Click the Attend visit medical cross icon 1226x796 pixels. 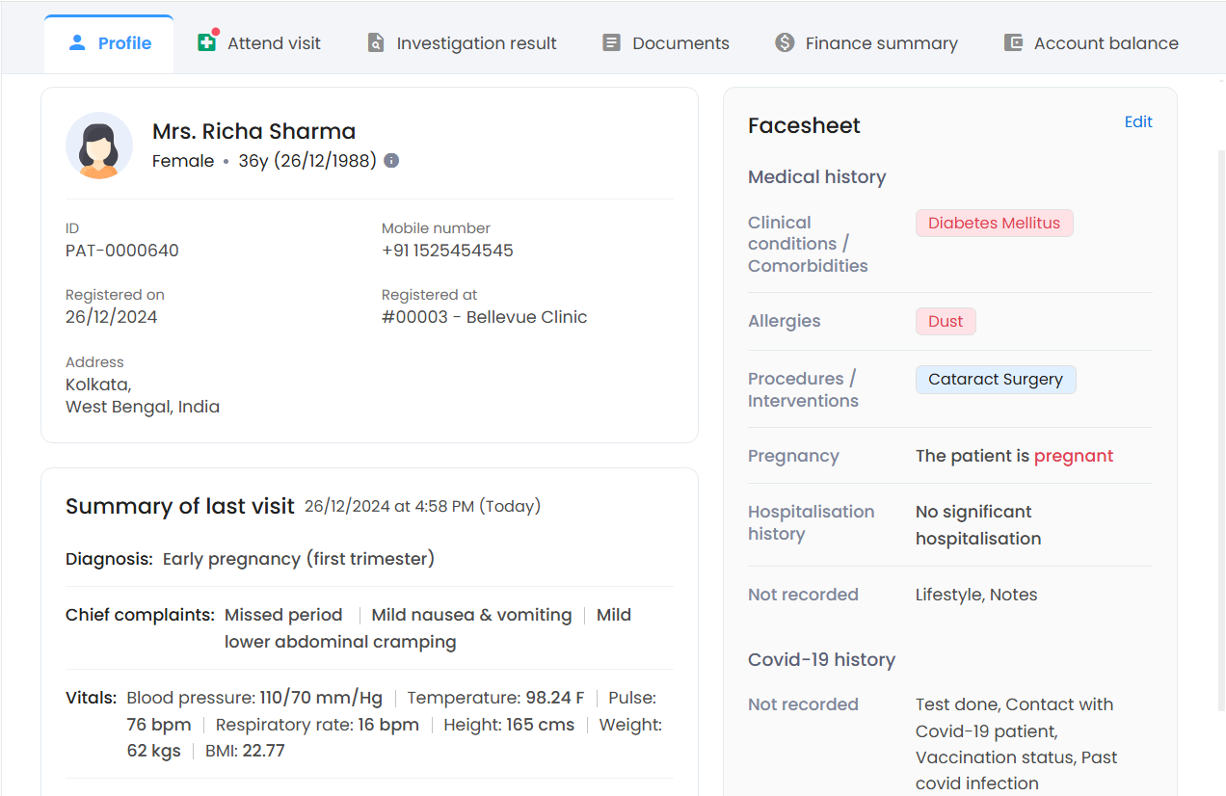(206, 42)
